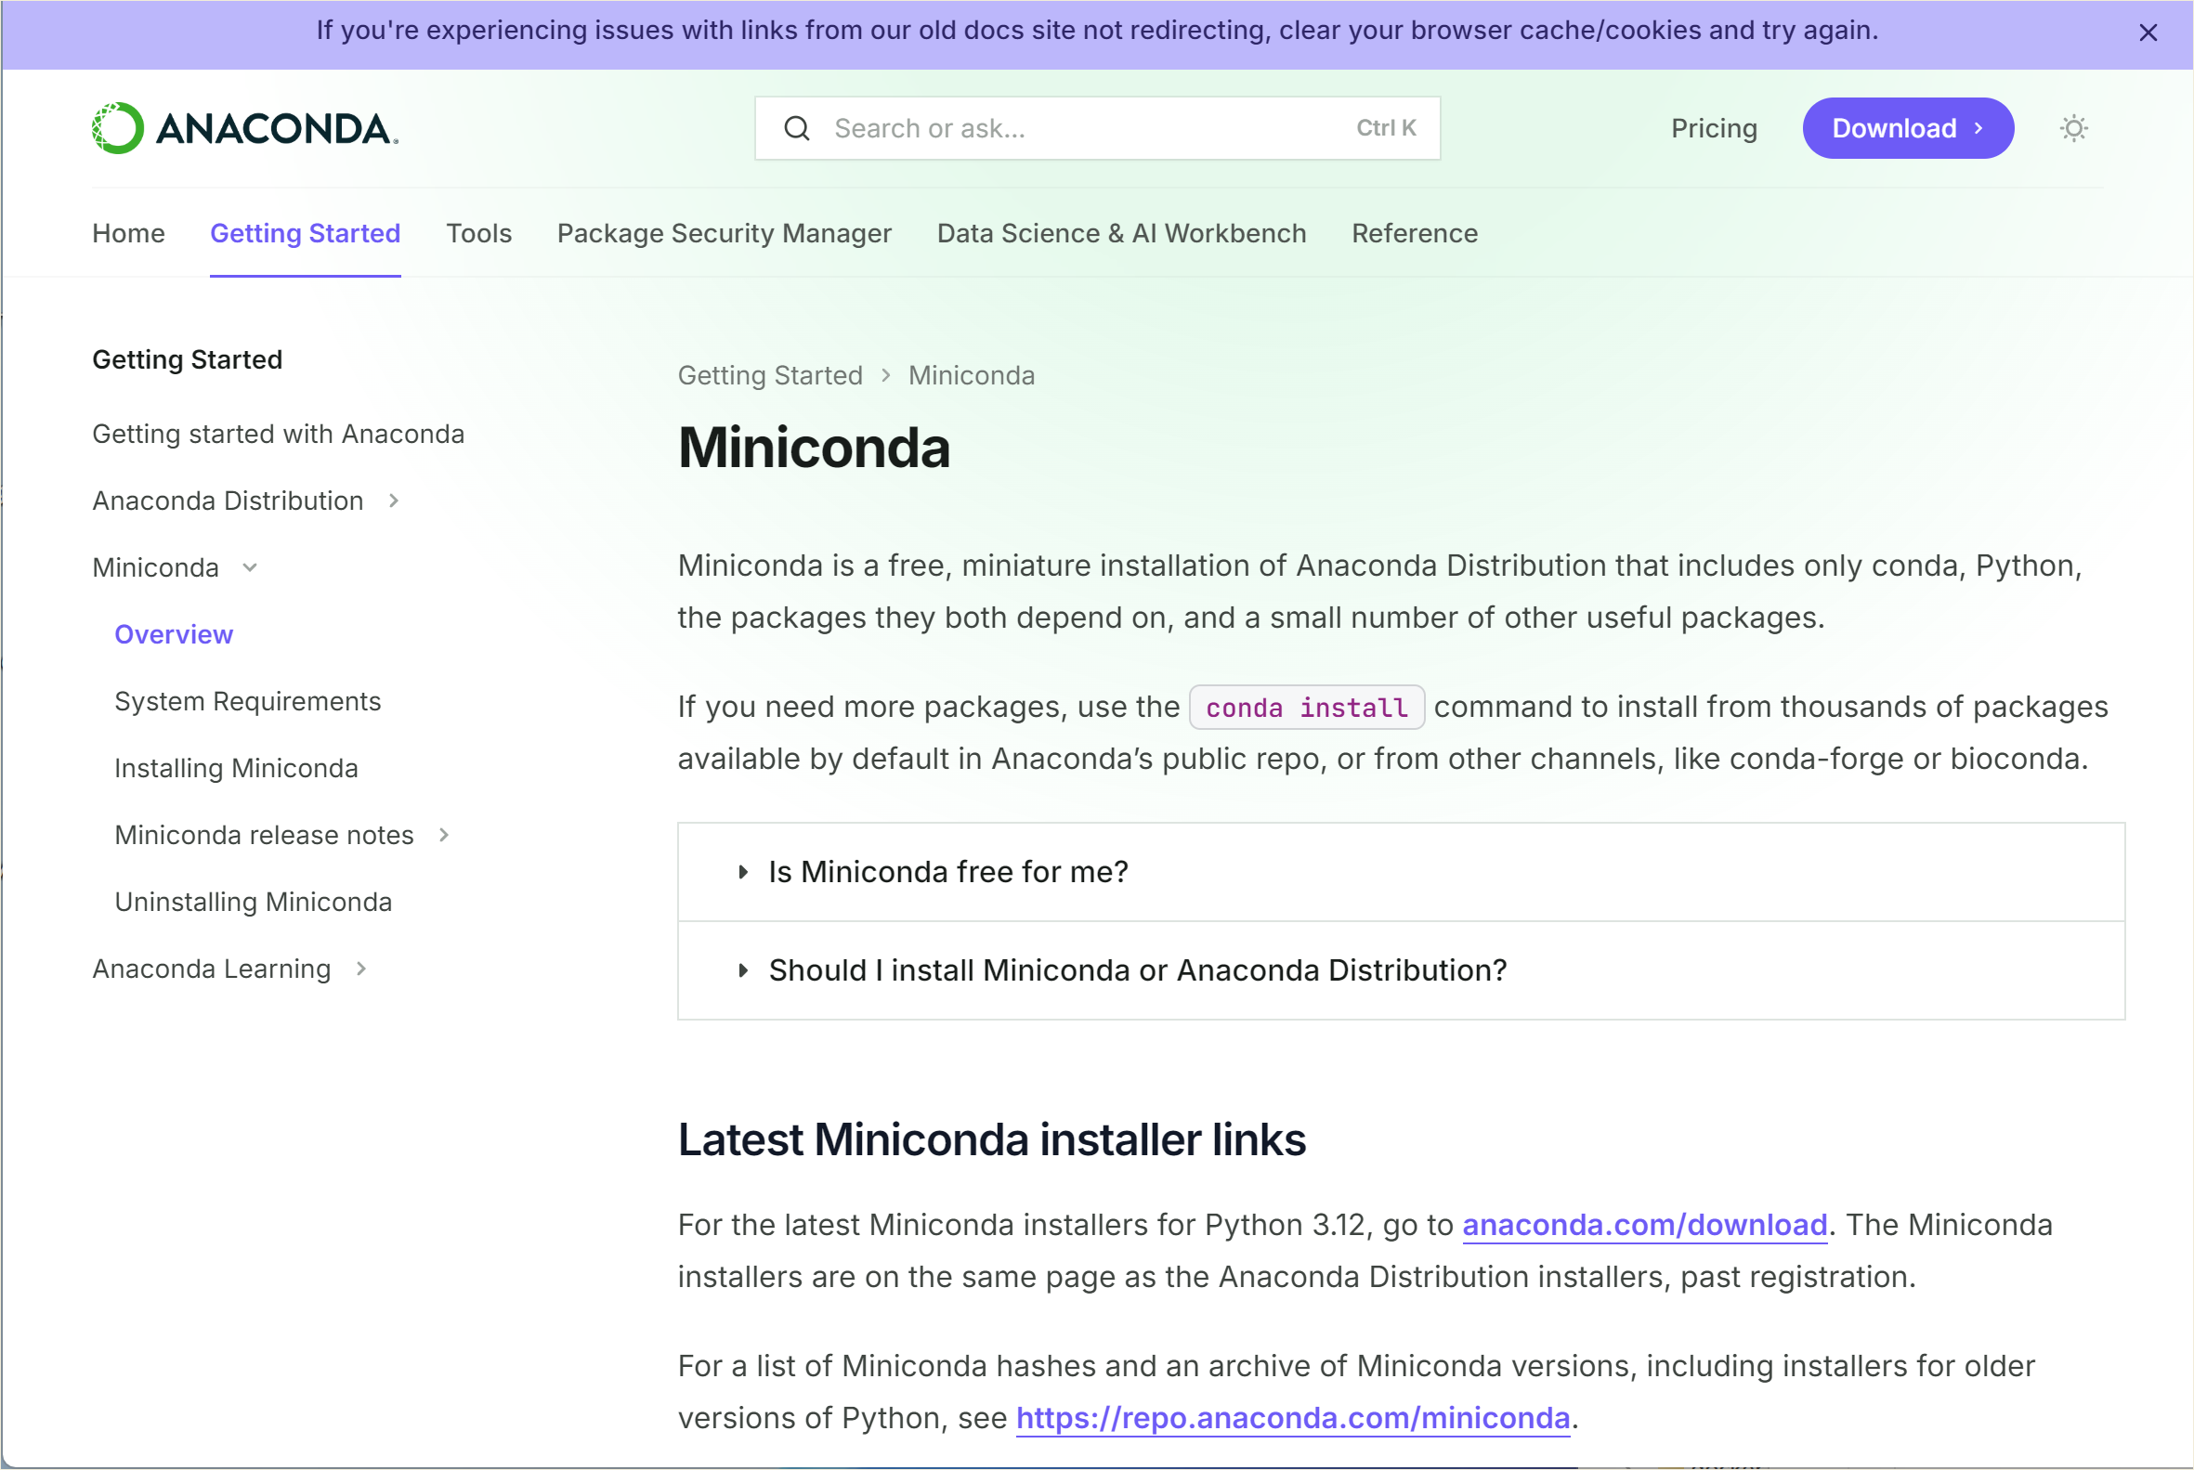2194x1470 pixels.
Task: Click 'Latest Miniconda installer links' heading
Action: (991, 1140)
